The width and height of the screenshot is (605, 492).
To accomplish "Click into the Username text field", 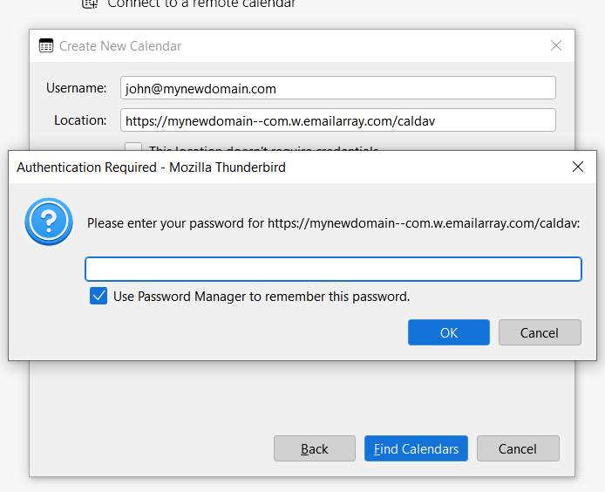I will [337, 88].
